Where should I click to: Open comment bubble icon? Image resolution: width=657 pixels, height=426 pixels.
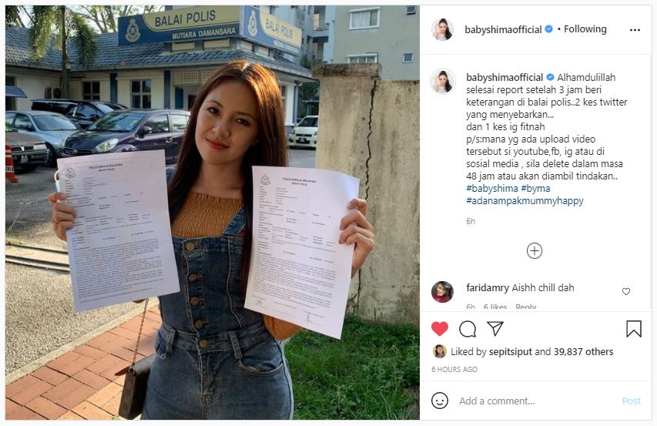468,329
